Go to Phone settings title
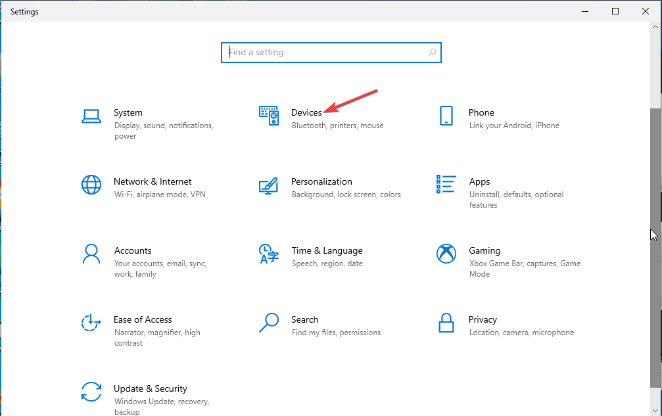662x416 pixels. click(x=481, y=112)
